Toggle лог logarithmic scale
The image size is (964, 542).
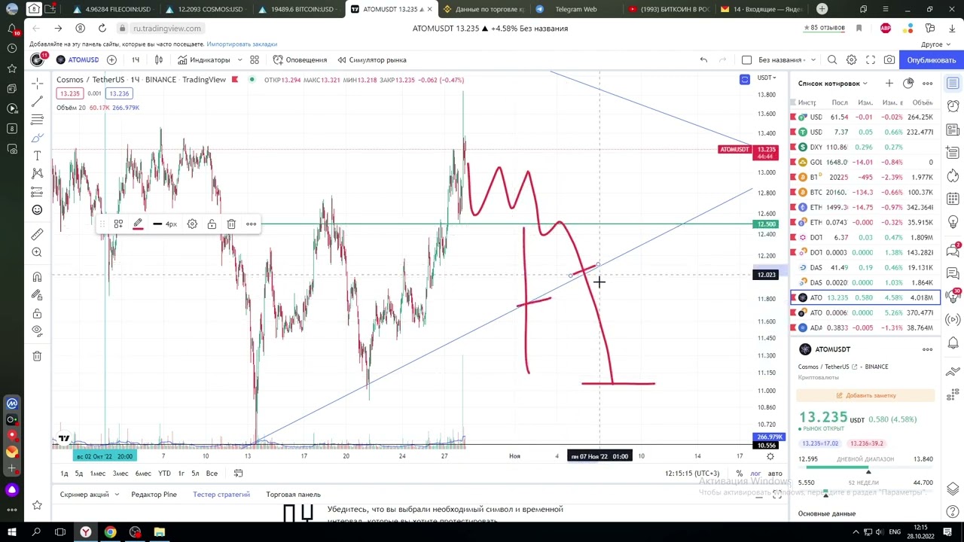pyautogui.click(x=755, y=473)
